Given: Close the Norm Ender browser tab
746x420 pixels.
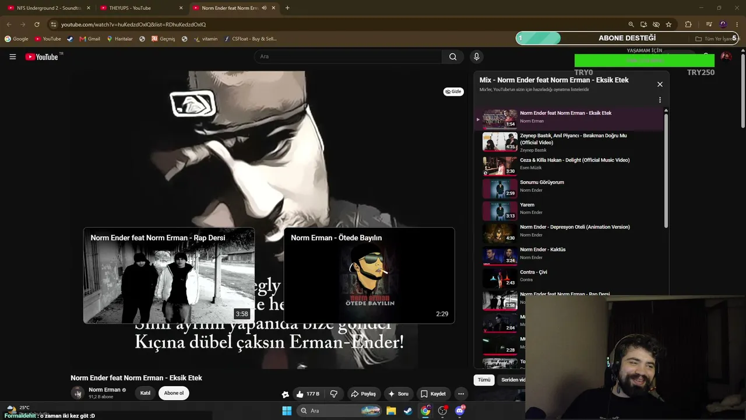Looking at the screenshot, I should click(273, 8).
